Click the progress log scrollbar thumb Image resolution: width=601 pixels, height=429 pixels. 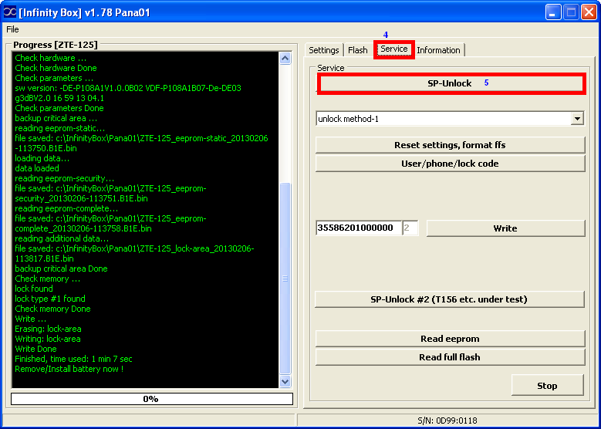[x=285, y=279]
